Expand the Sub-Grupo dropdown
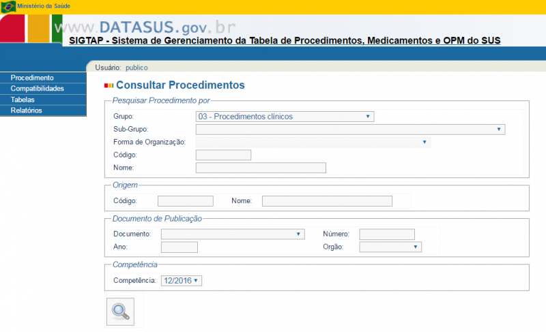The image size is (546, 332). pyautogui.click(x=350, y=130)
